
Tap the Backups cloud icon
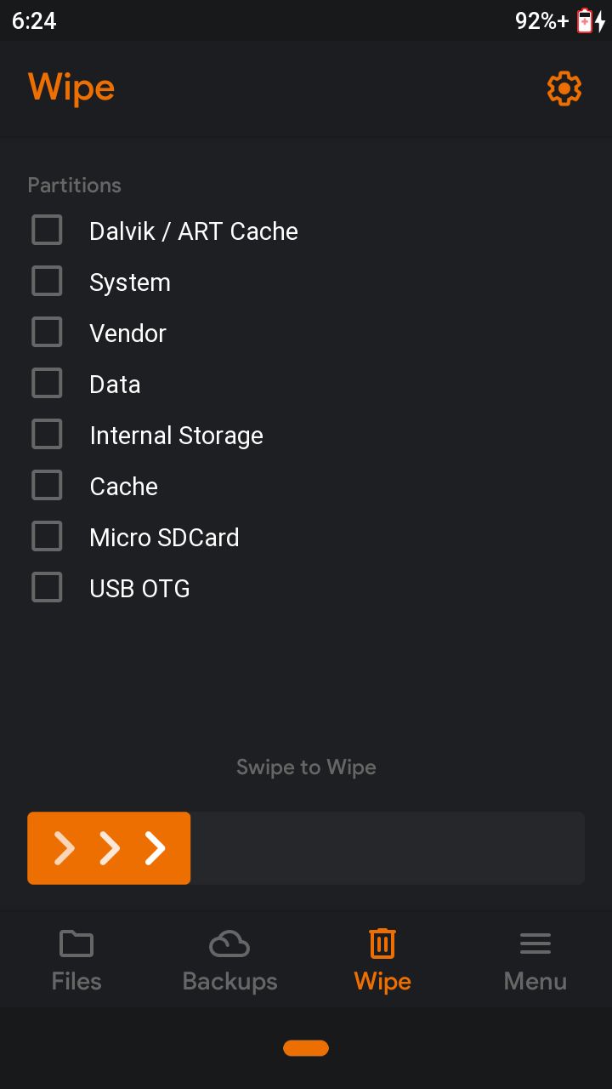tap(229, 944)
